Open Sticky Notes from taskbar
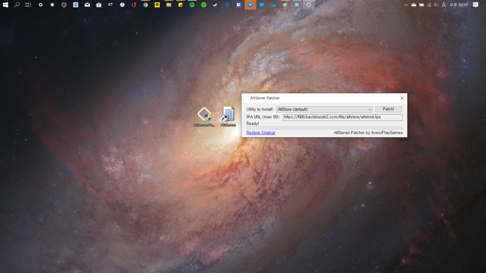The width and height of the screenshot is (486, 273). (x=180, y=5)
